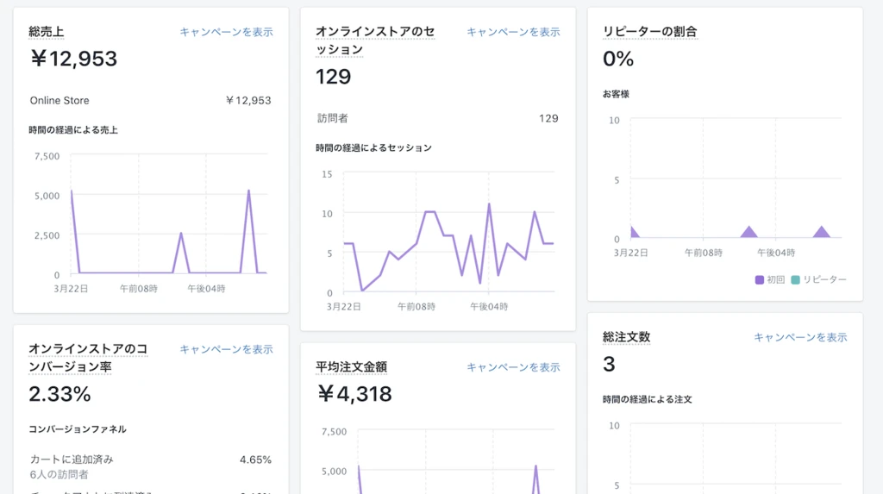Open the リピーターの割合 report title

point(650,32)
